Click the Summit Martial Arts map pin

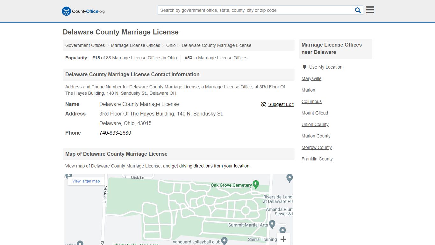coord(272,224)
